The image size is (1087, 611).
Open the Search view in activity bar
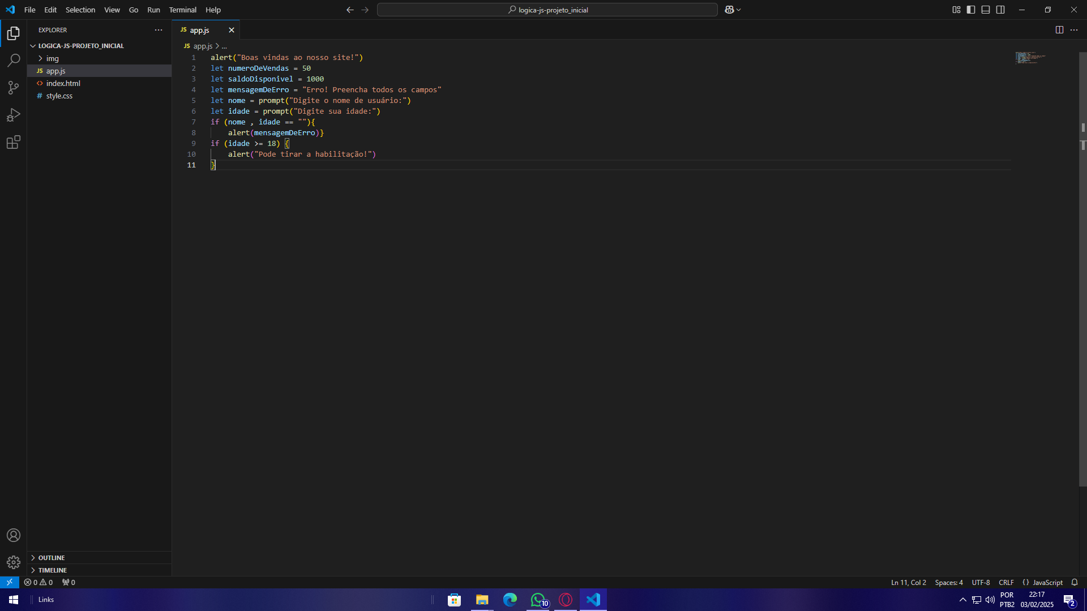click(x=14, y=61)
